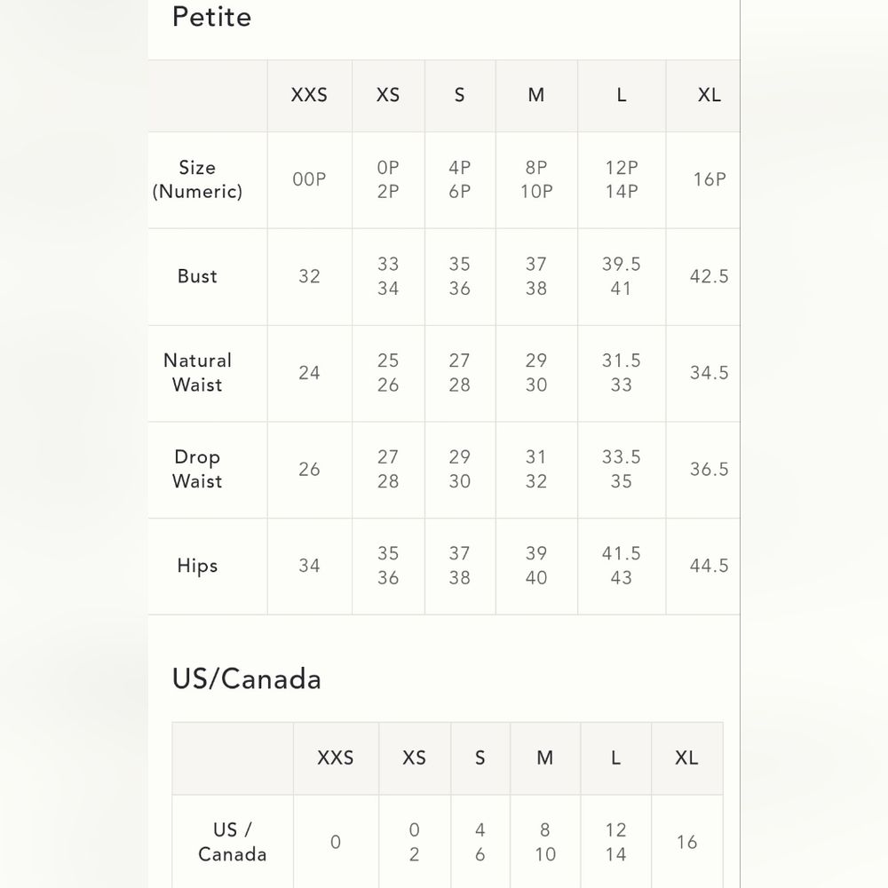The width and height of the screenshot is (888, 888).
Task: Select the XS column header in Petite table
Action: pyautogui.click(x=388, y=95)
